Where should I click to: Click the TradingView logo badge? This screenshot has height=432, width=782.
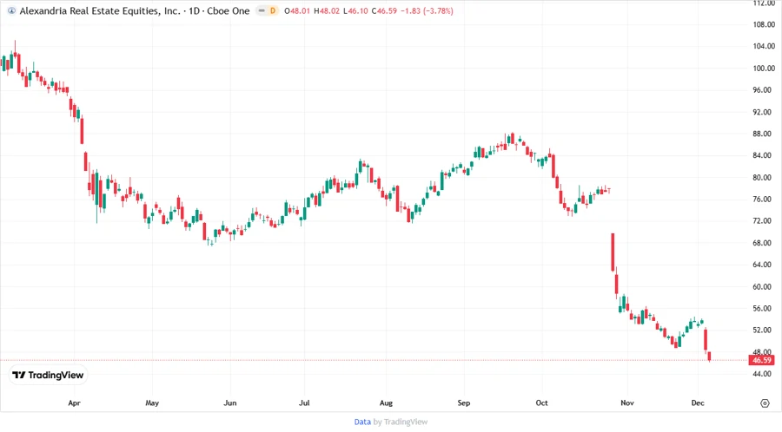49,376
